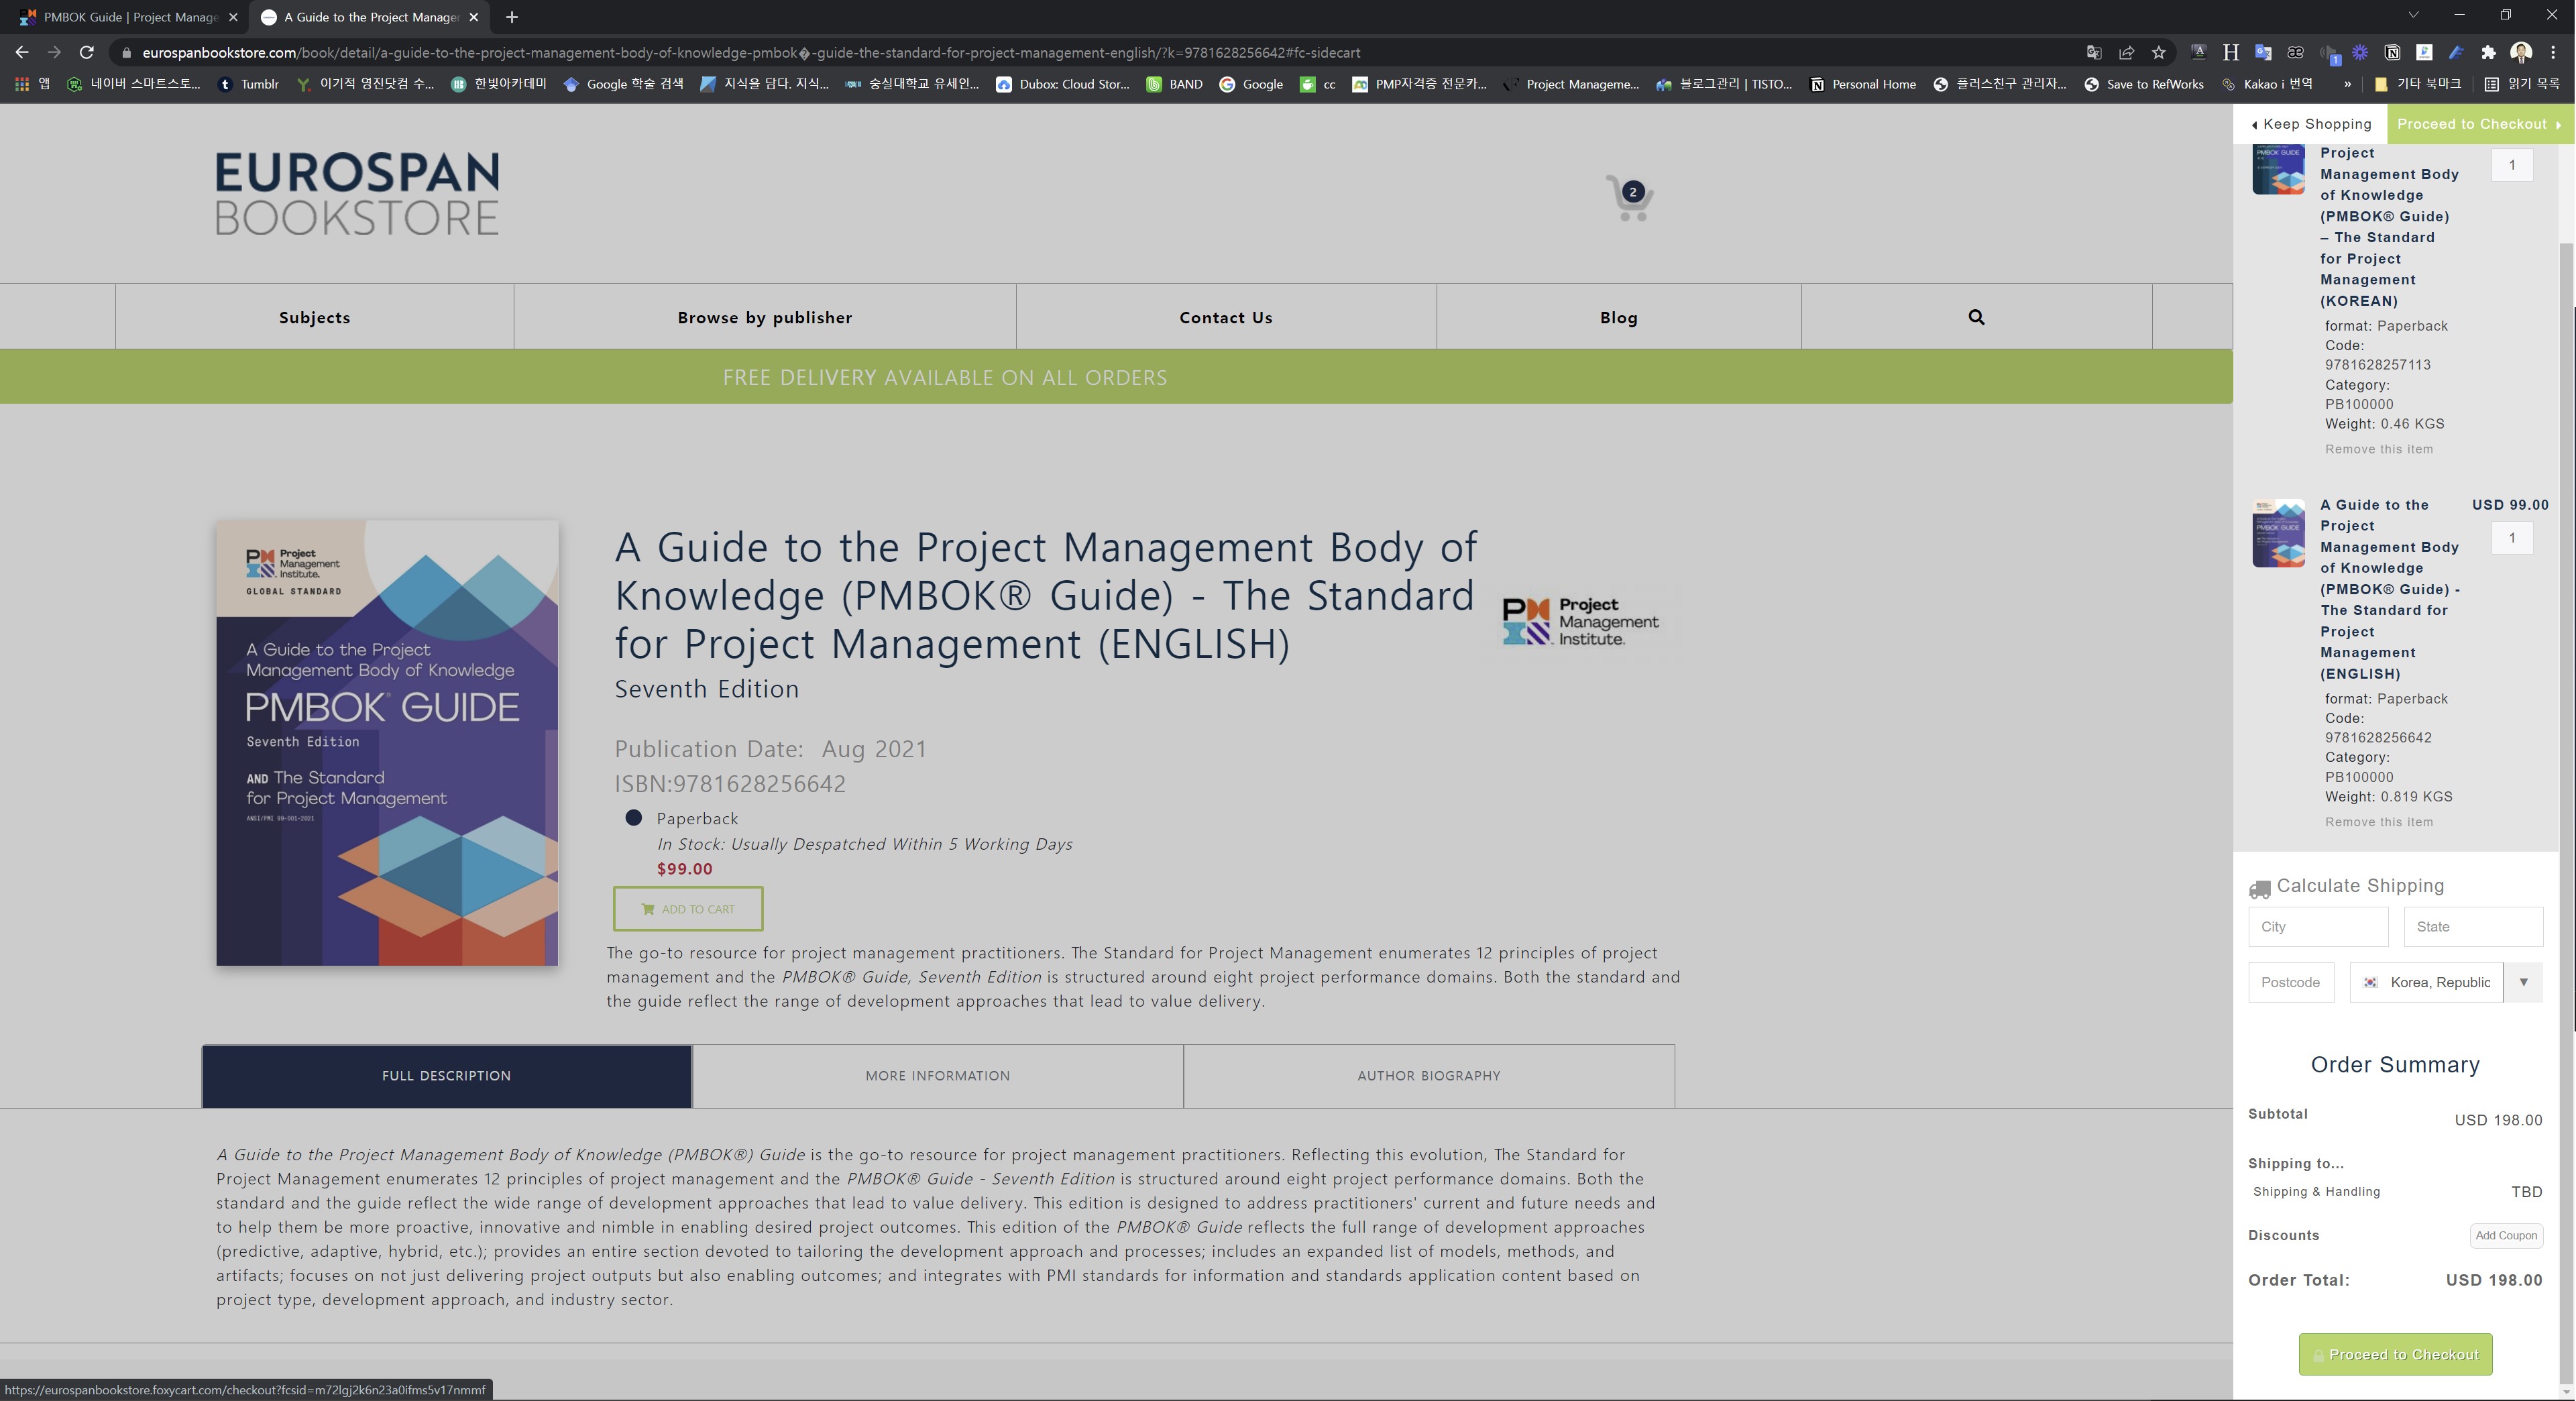Click the PMBOK Guide book cover image
Screen dimensions: 2576x1401
click(387, 742)
